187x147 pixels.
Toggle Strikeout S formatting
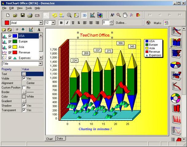pos(79,23)
